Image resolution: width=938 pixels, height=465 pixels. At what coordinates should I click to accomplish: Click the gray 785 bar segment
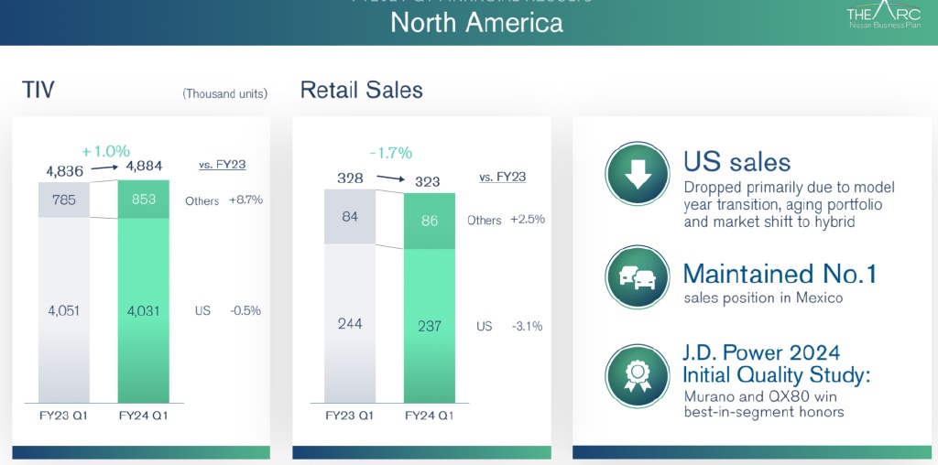pyautogui.click(x=64, y=200)
